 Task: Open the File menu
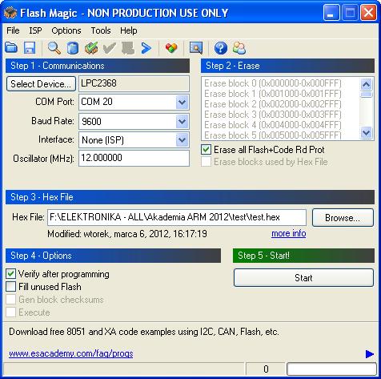(x=13, y=30)
